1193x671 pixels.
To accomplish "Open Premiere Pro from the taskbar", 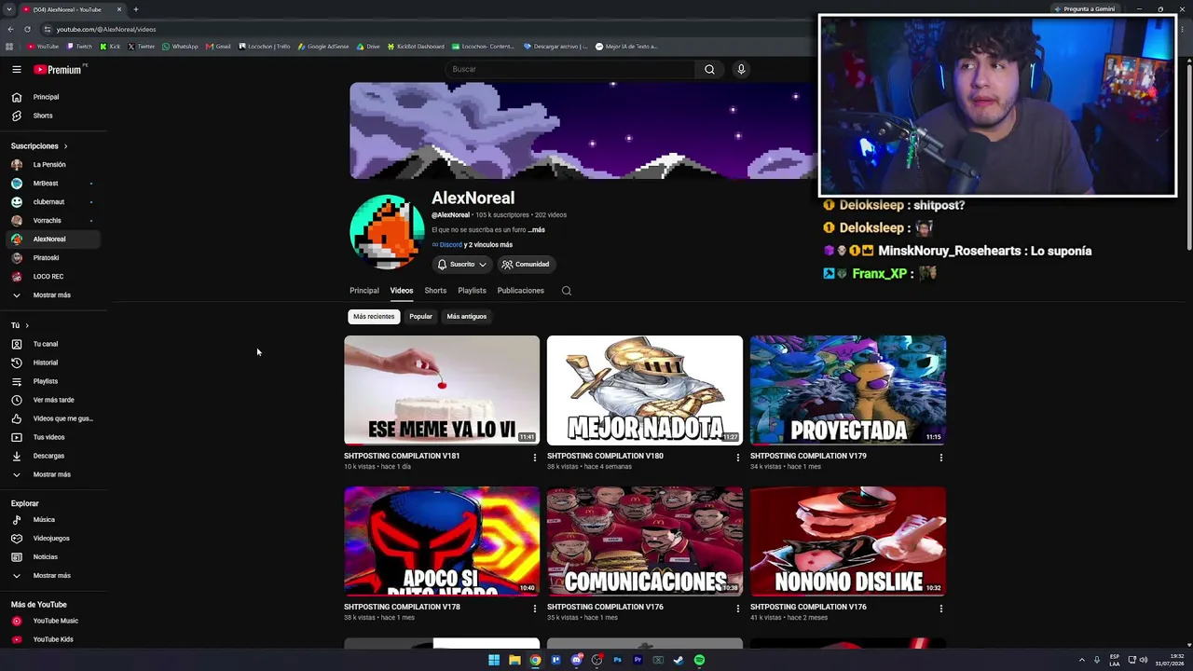I will (638, 660).
